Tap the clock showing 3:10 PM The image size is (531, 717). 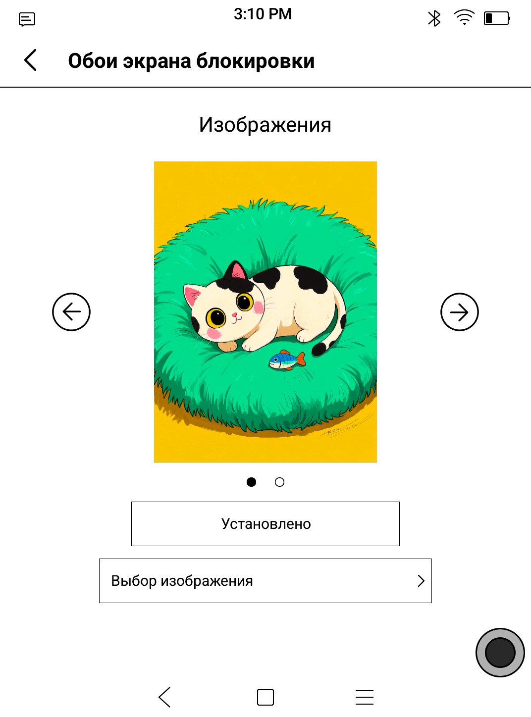pyautogui.click(x=263, y=14)
